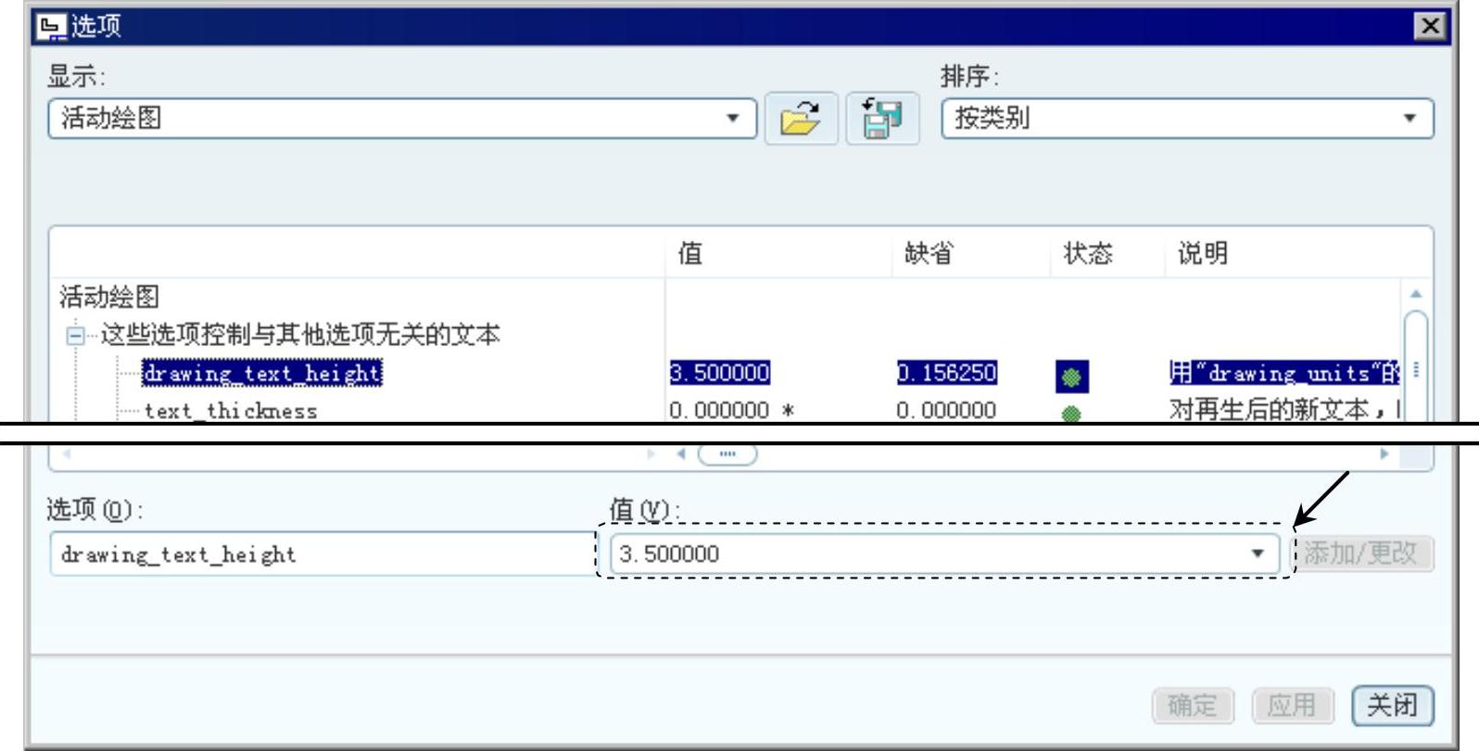Close the 选项 dialog with X
1479x751 pixels.
[1430, 26]
